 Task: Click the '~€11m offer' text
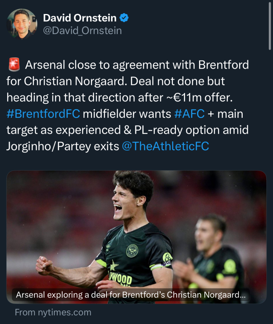[199, 97]
